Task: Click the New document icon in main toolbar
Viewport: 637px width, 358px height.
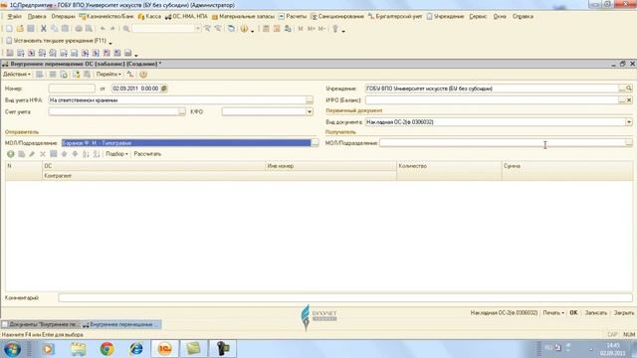Action: coord(9,29)
